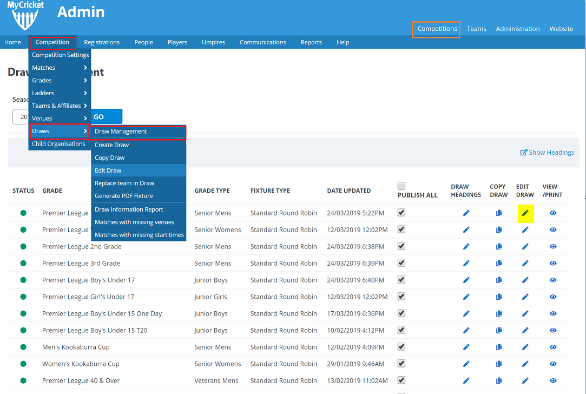Edit draw headings for Men's Kookaburra Cup
586x394 pixels.
466,347
